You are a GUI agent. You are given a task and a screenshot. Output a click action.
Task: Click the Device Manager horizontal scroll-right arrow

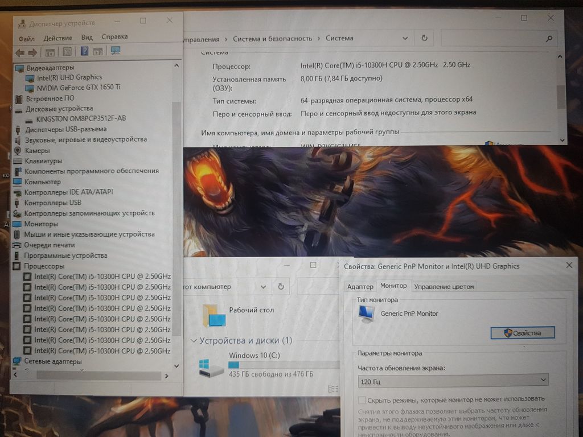coord(167,376)
